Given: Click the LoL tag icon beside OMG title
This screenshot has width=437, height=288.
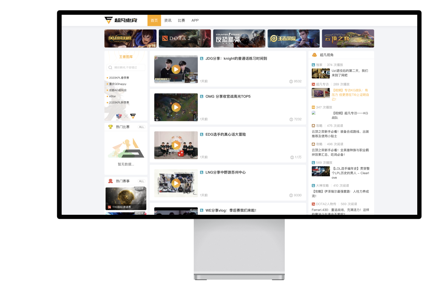Looking at the screenshot, I should [x=202, y=96].
